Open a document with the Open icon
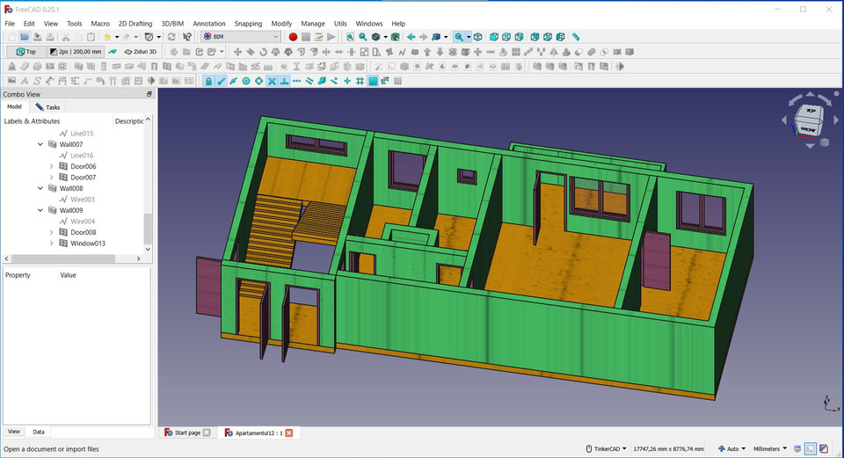Screen dimensions: 844x458 pos(25,37)
